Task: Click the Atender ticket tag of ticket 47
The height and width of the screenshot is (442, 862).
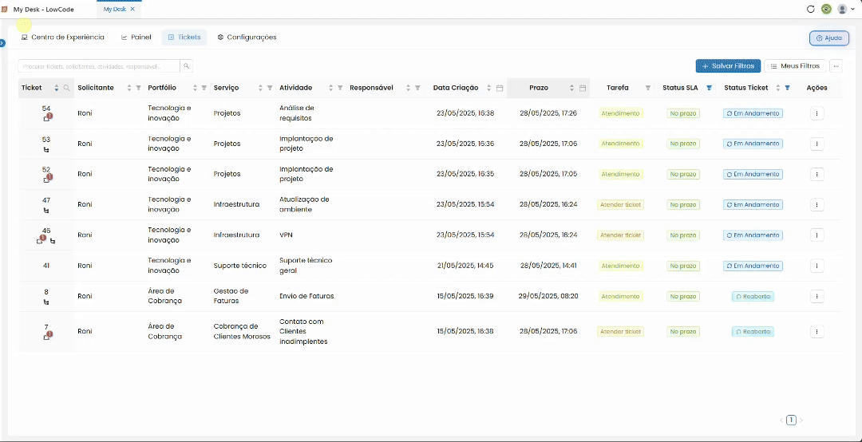Action: click(x=620, y=204)
